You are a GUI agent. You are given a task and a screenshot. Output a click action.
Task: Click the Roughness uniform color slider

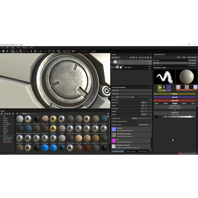tap(175, 116)
